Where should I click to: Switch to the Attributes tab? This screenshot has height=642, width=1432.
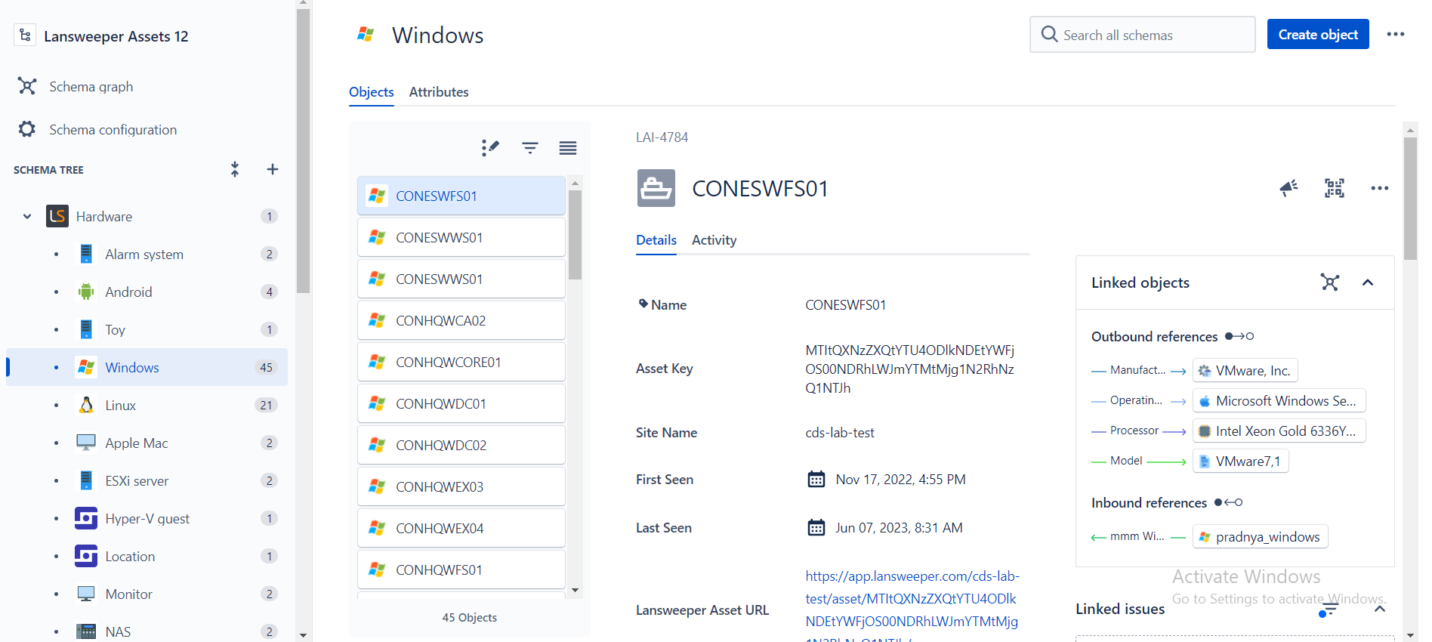point(439,92)
